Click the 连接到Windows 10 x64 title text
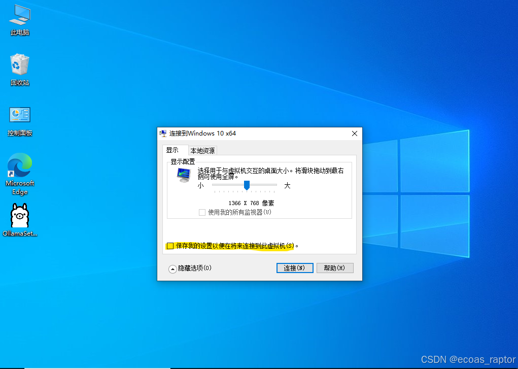518x369 pixels. [x=202, y=133]
